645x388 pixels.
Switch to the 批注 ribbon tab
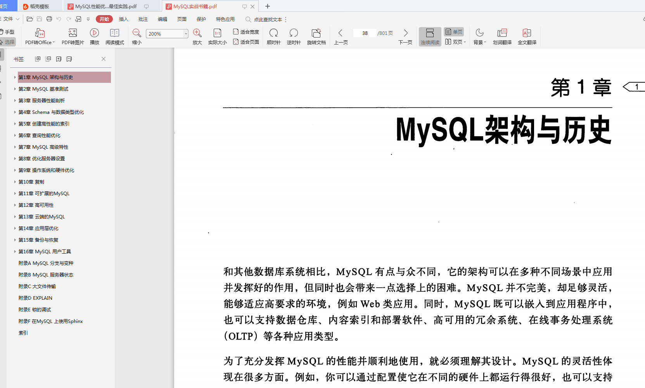point(143,19)
